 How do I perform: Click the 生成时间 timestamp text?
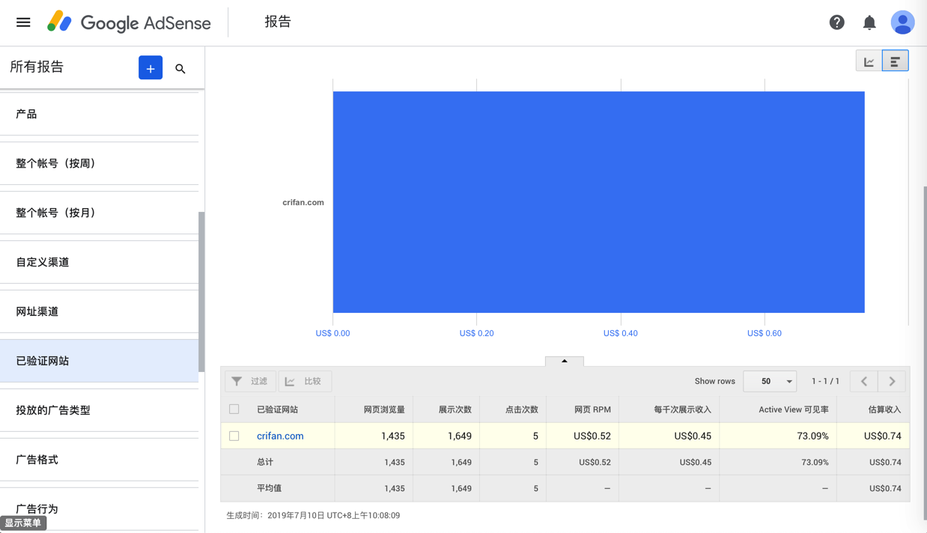(313, 515)
